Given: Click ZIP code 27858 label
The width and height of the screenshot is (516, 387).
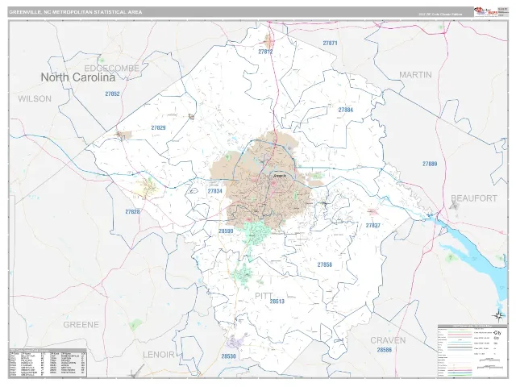Looking at the screenshot, I should [x=325, y=264].
